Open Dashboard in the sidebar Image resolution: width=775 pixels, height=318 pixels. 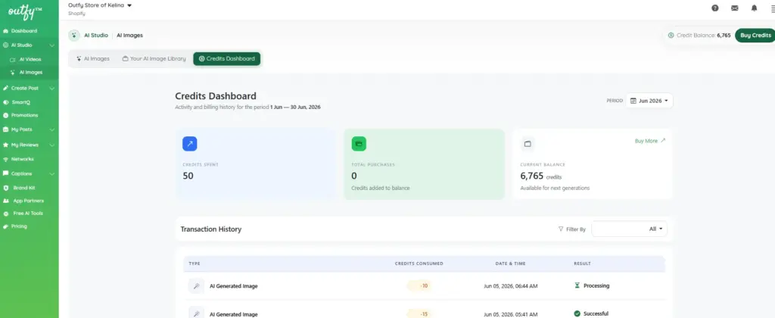pyautogui.click(x=23, y=30)
